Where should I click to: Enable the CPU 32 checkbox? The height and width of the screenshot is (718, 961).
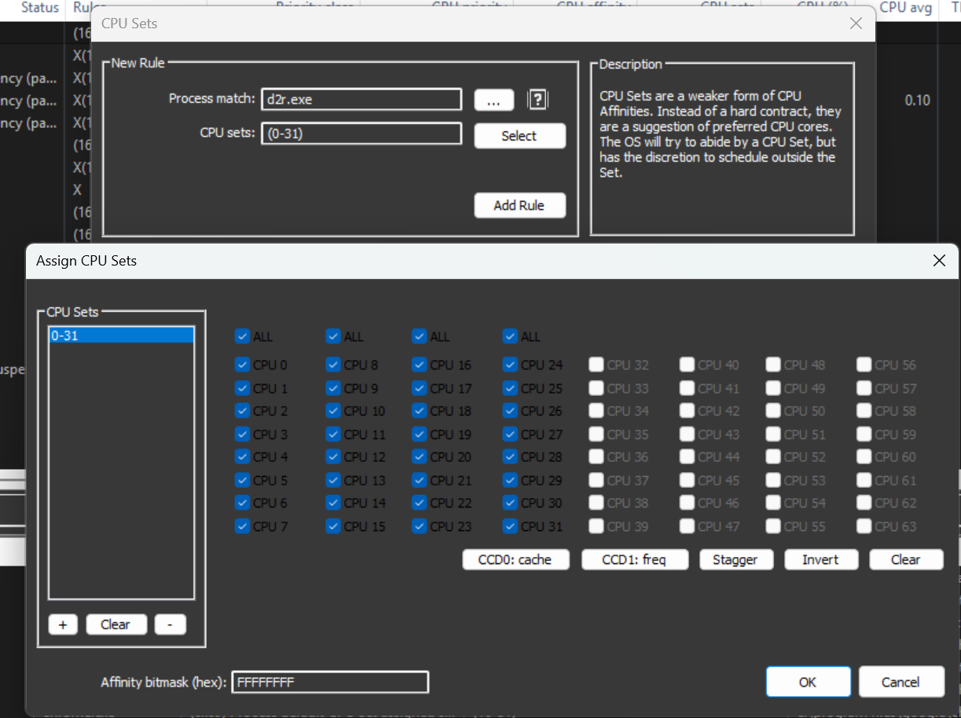(597, 364)
